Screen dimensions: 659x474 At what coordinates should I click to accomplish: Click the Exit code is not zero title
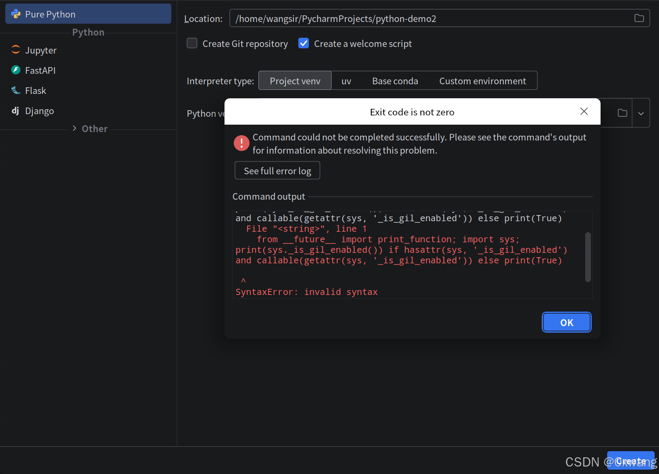(x=412, y=112)
